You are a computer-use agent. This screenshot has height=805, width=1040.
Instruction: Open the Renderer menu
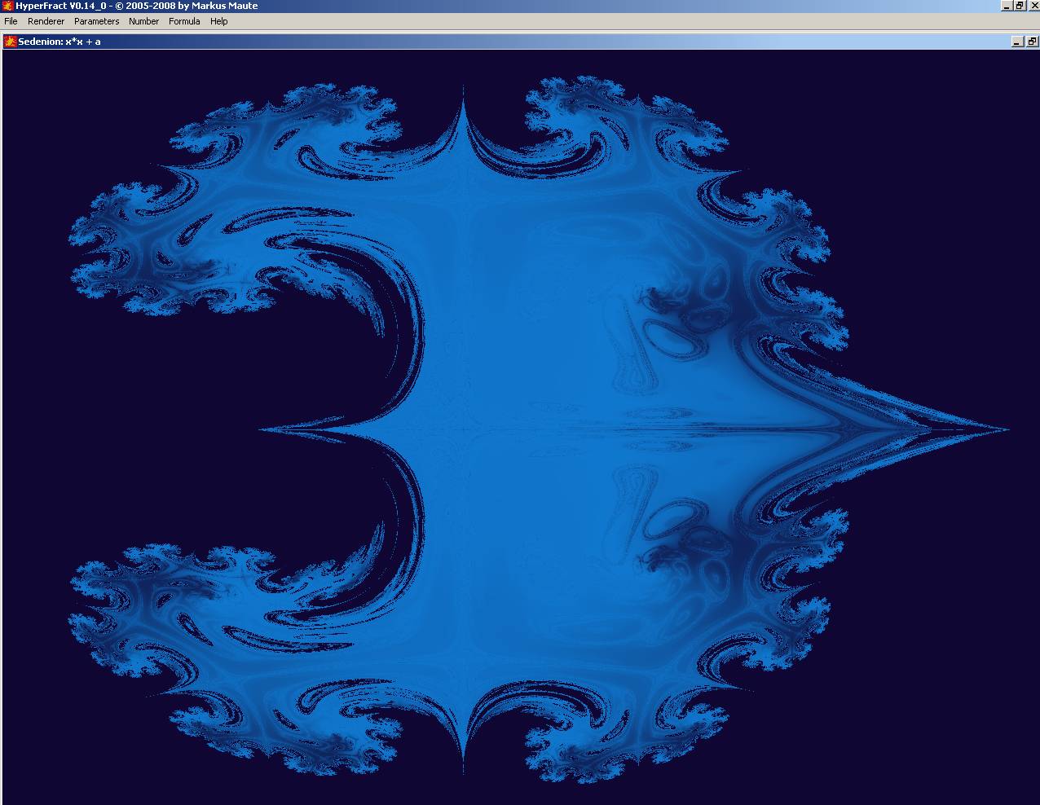(46, 21)
